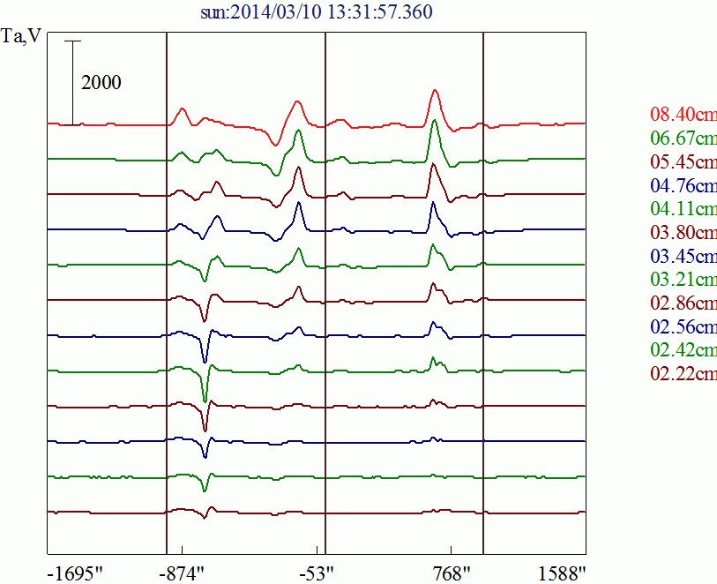Click the 768" x-axis label

452,573
